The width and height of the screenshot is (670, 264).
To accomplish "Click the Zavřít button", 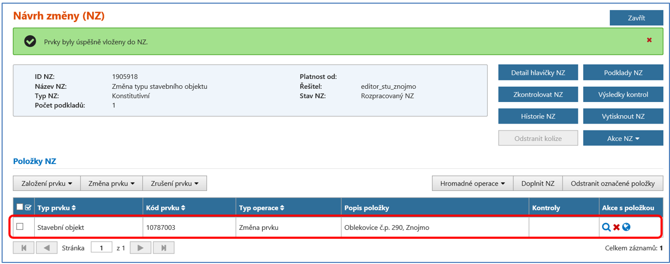I will (636, 18).
